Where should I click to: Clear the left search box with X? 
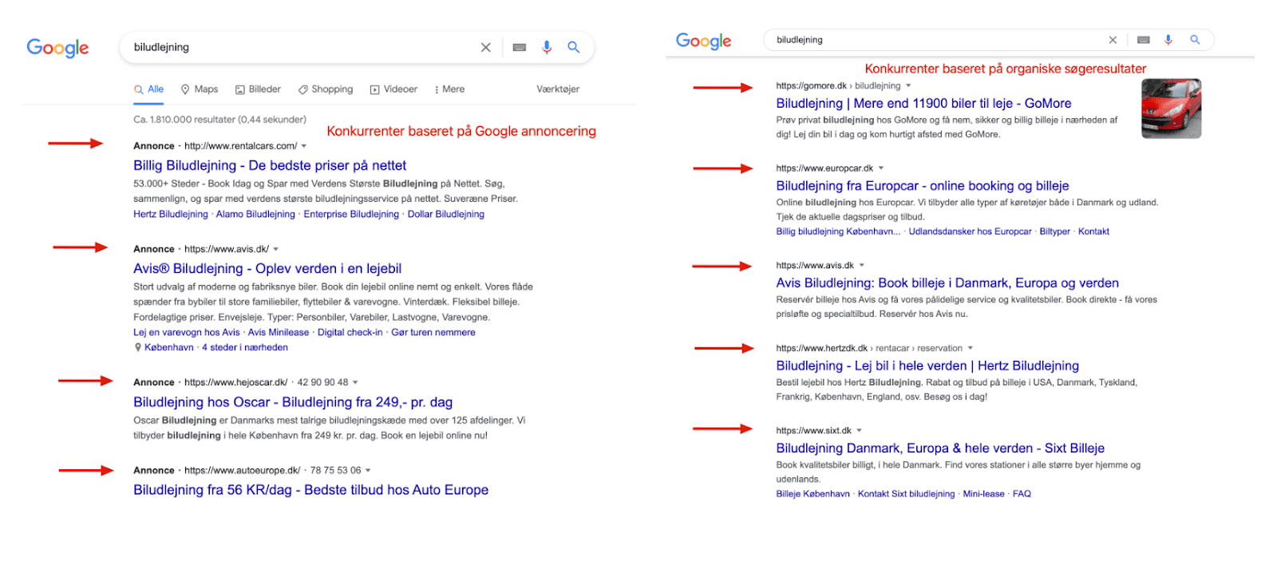click(x=485, y=48)
